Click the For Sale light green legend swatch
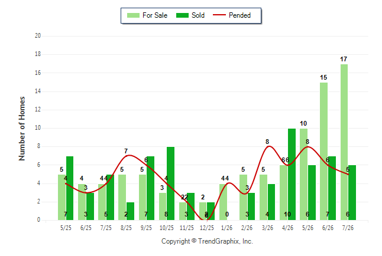Screen dimensions: 382x256 [x=133, y=15]
